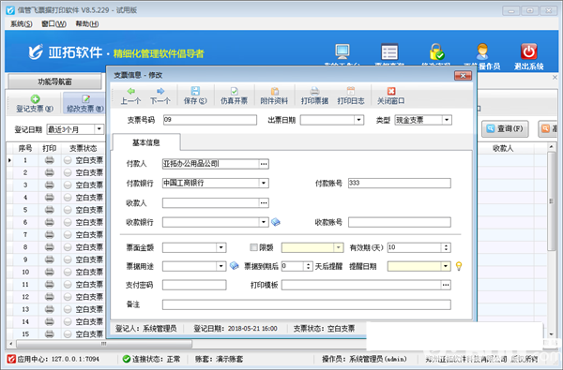Open the 系统(S) menu
The height and width of the screenshot is (370, 563).
(x=22, y=23)
